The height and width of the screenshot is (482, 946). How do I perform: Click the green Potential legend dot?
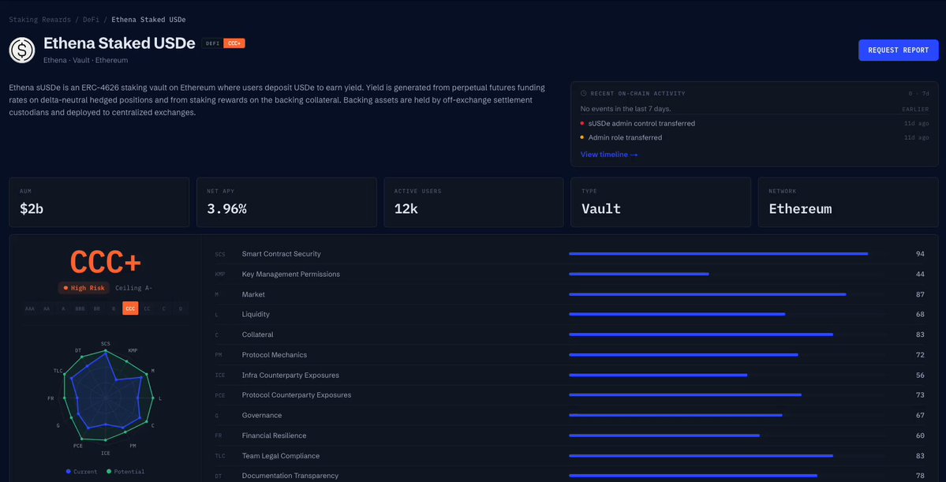click(109, 471)
